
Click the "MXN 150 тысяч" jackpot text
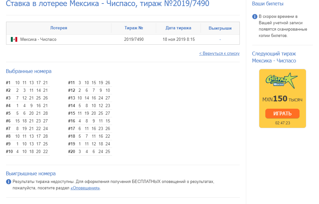coord(282,99)
